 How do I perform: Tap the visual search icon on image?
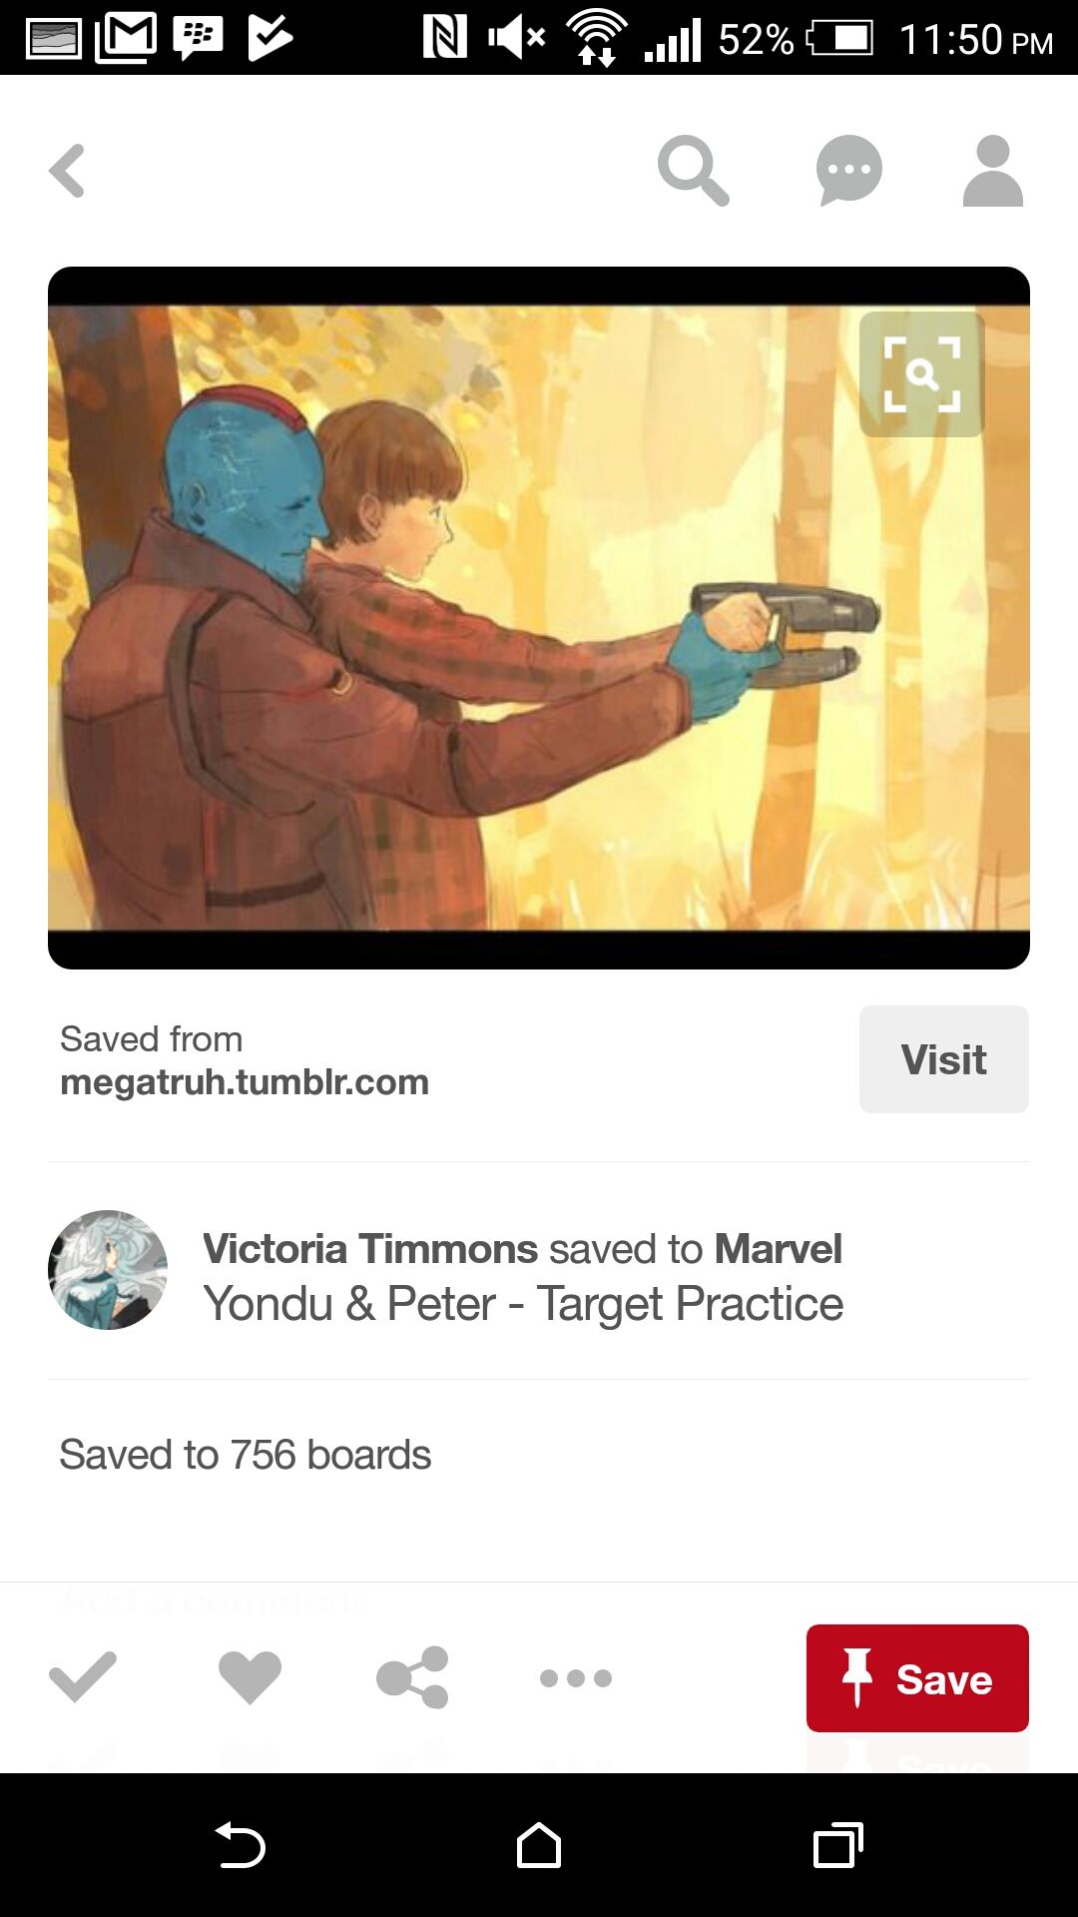tap(921, 374)
